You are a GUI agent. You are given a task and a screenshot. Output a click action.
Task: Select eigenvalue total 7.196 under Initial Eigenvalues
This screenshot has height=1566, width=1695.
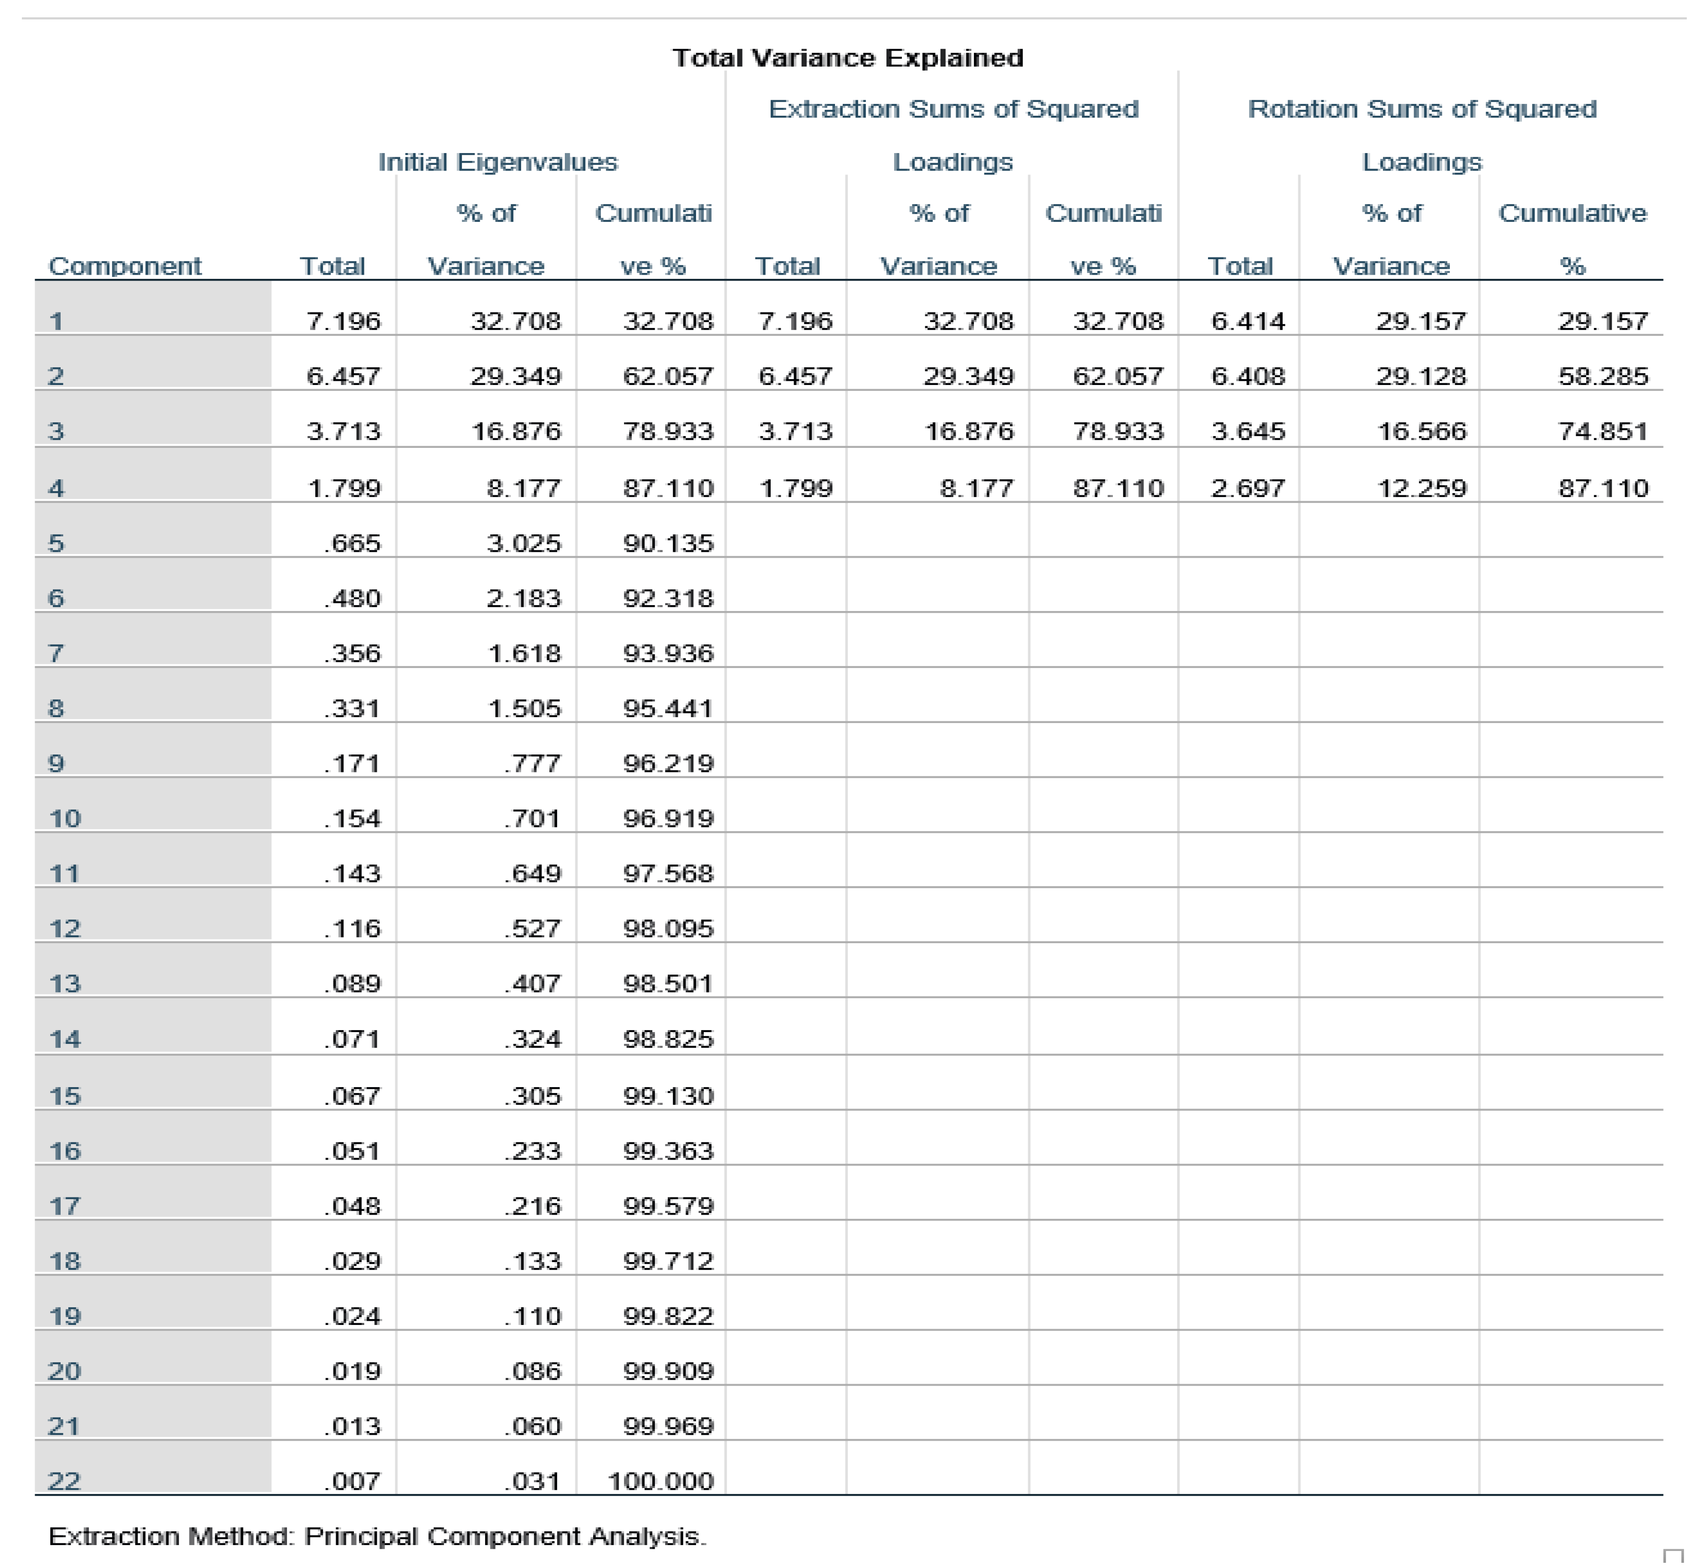pyautogui.click(x=343, y=321)
